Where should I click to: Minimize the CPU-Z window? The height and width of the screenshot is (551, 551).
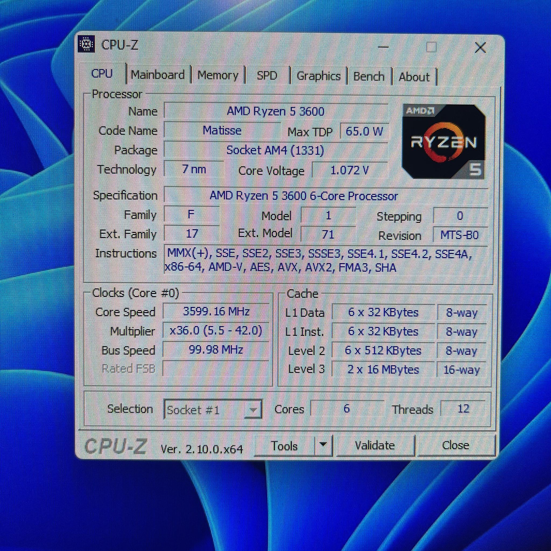[x=383, y=47]
